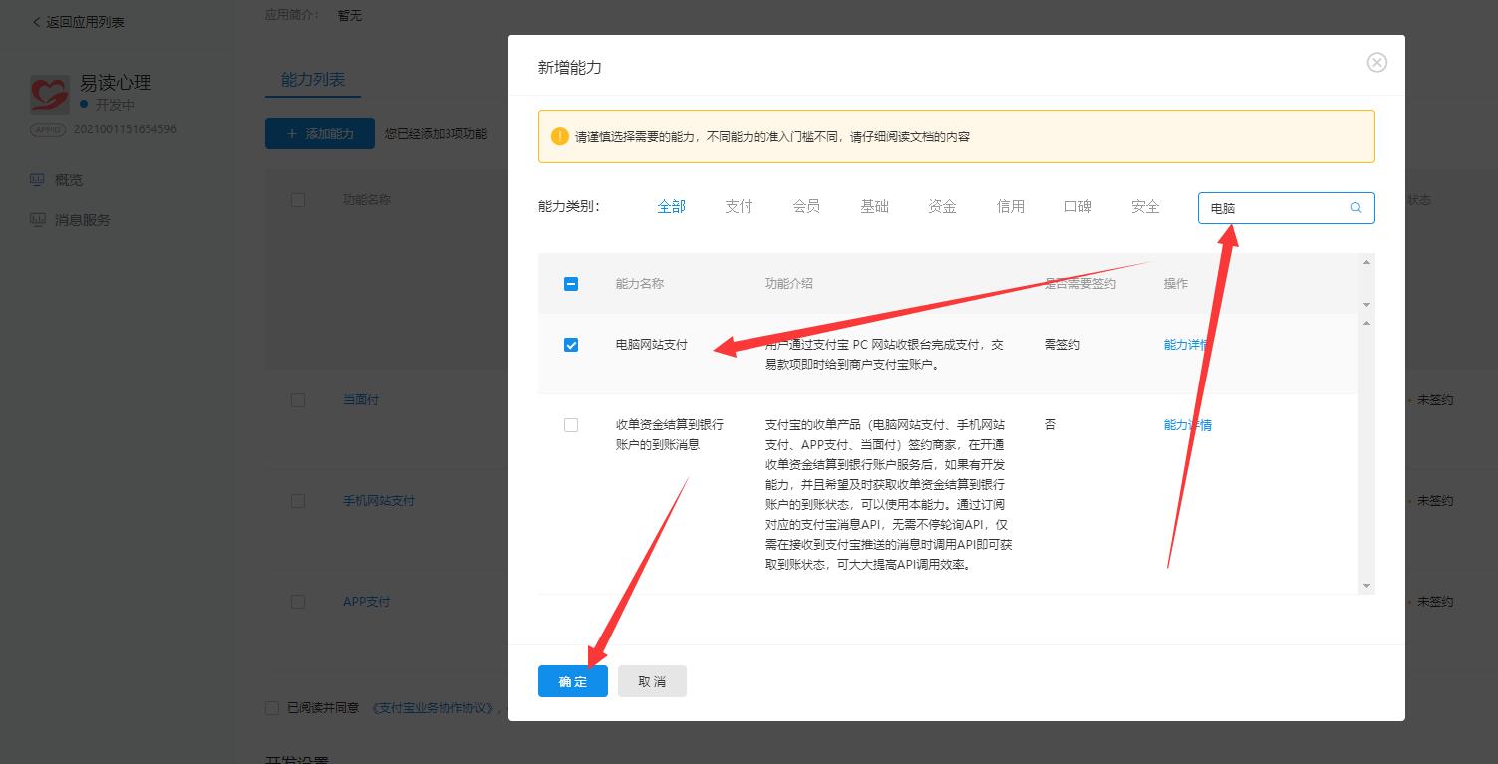Select the 支付 category filter
This screenshot has width=1498, height=764.
click(x=739, y=207)
